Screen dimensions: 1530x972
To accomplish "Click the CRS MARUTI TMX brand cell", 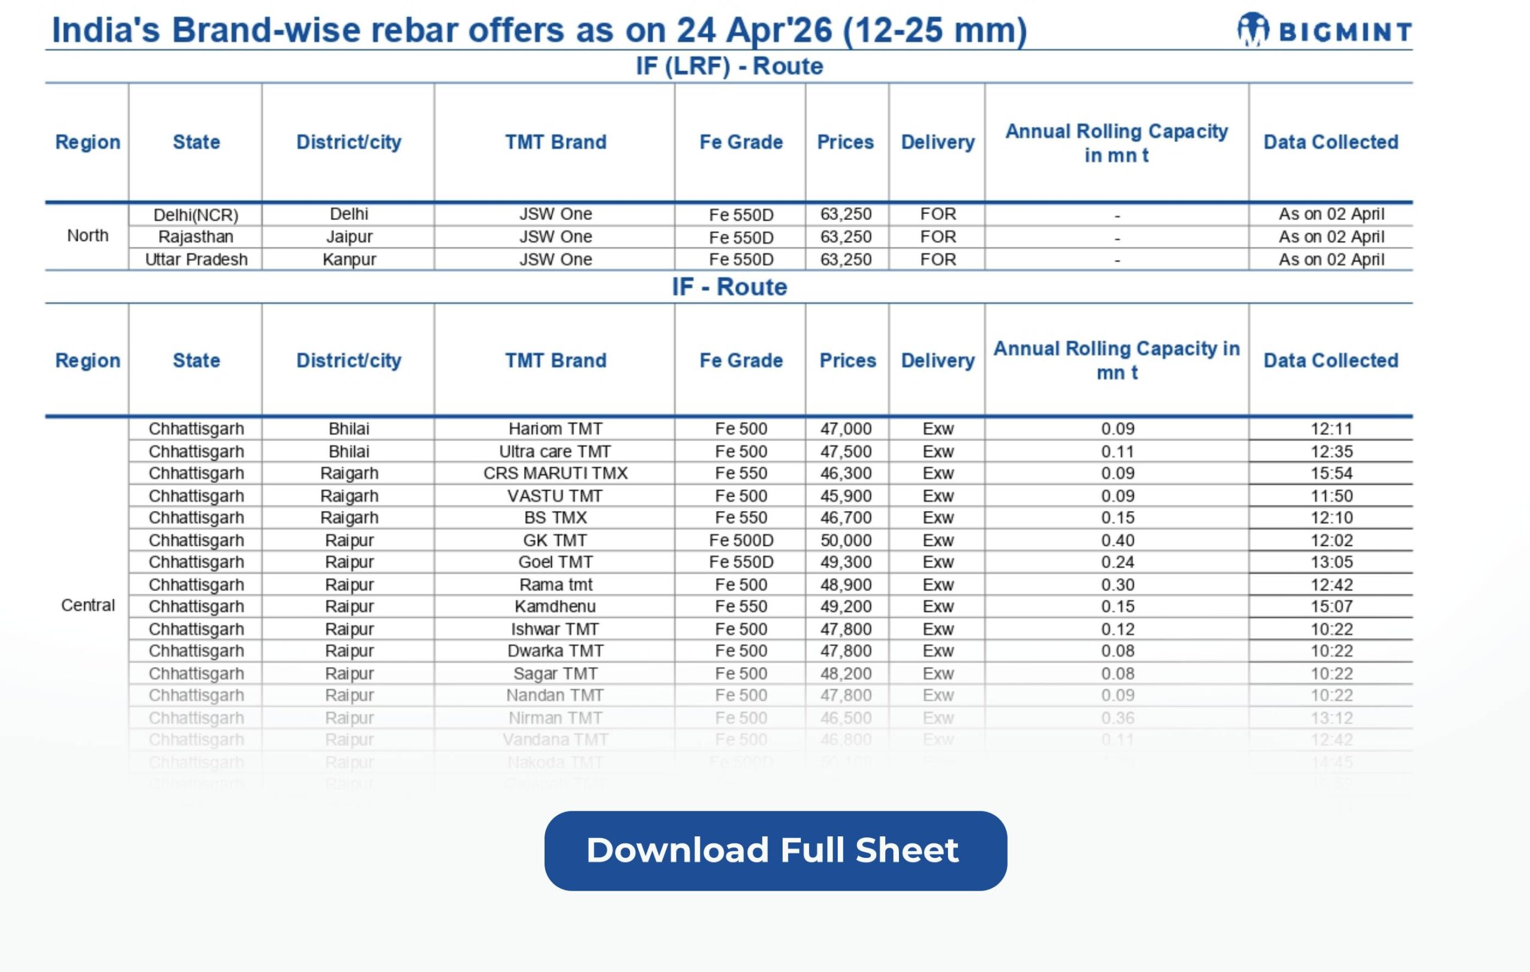I will [x=555, y=473].
